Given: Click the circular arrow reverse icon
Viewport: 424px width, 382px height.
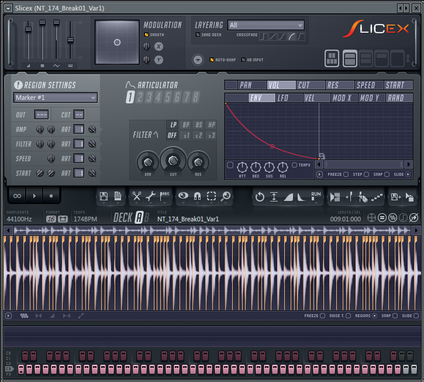Looking at the screenshot, I should 260,197.
